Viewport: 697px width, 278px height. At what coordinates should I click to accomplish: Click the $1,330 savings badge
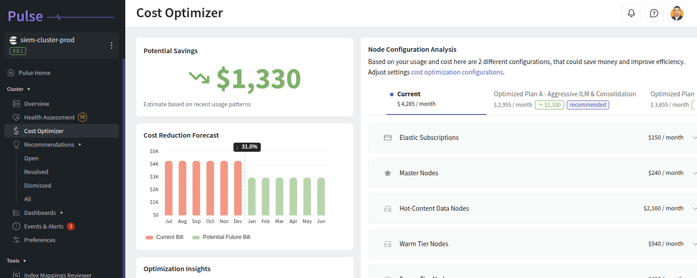coord(549,104)
